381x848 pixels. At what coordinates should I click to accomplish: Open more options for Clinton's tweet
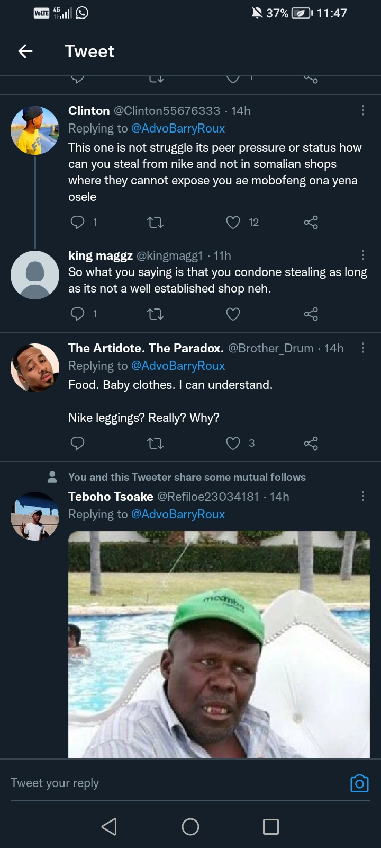[x=362, y=110]
